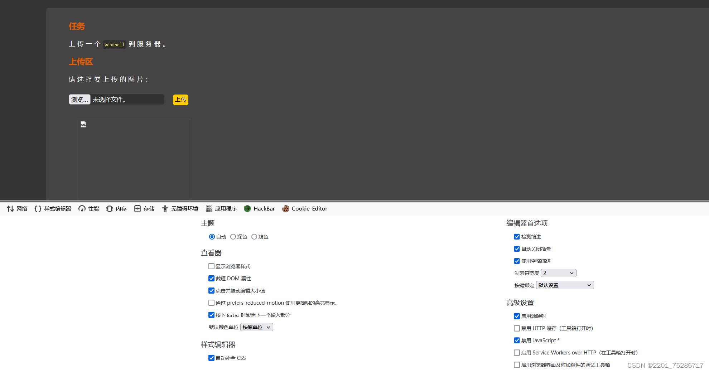Open the 内存 memory chip icon
The width and height of the screenshot is (709, 372).
pyautogui.click(x=110, y=209)
